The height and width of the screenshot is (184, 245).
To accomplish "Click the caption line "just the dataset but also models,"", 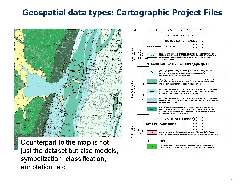I will click(69, 151).
